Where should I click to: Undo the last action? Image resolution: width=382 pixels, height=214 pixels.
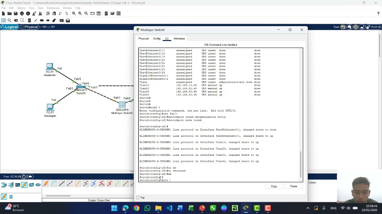60,13
